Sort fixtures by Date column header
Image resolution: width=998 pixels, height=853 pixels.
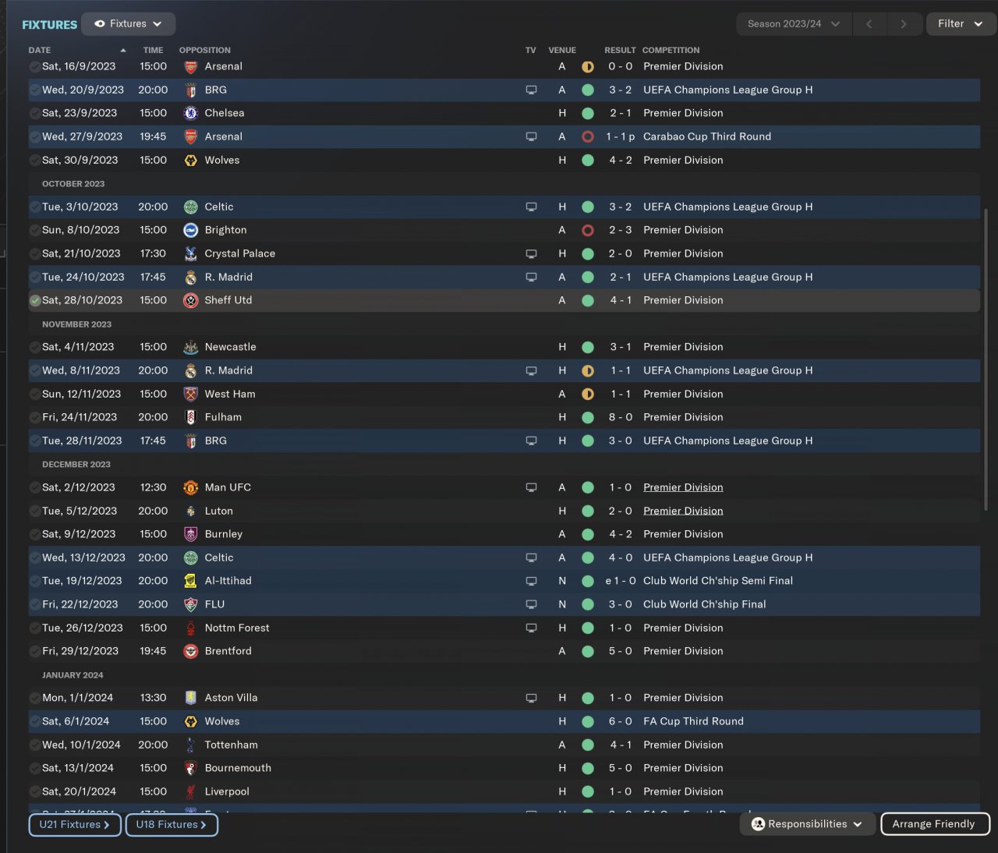point(40,50)
